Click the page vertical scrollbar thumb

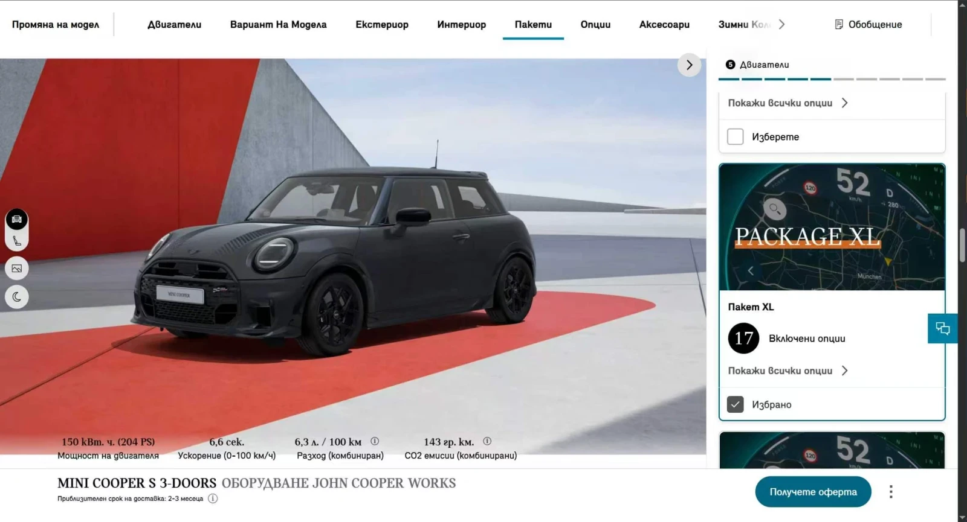coord(962,245)
